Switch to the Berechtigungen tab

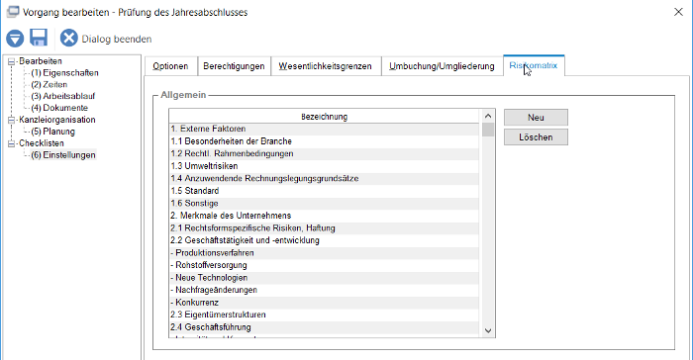point(235,66)
